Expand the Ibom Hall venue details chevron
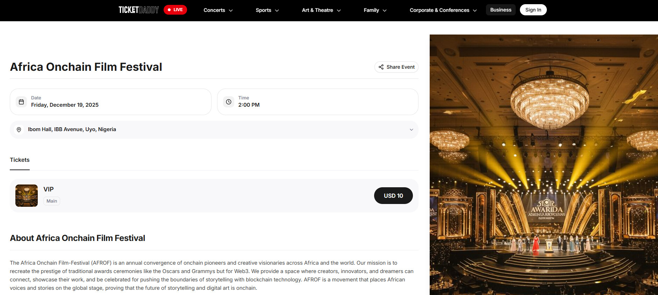 [x=412, y=130]
